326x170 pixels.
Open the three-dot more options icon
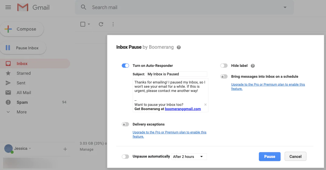(113, 24)
